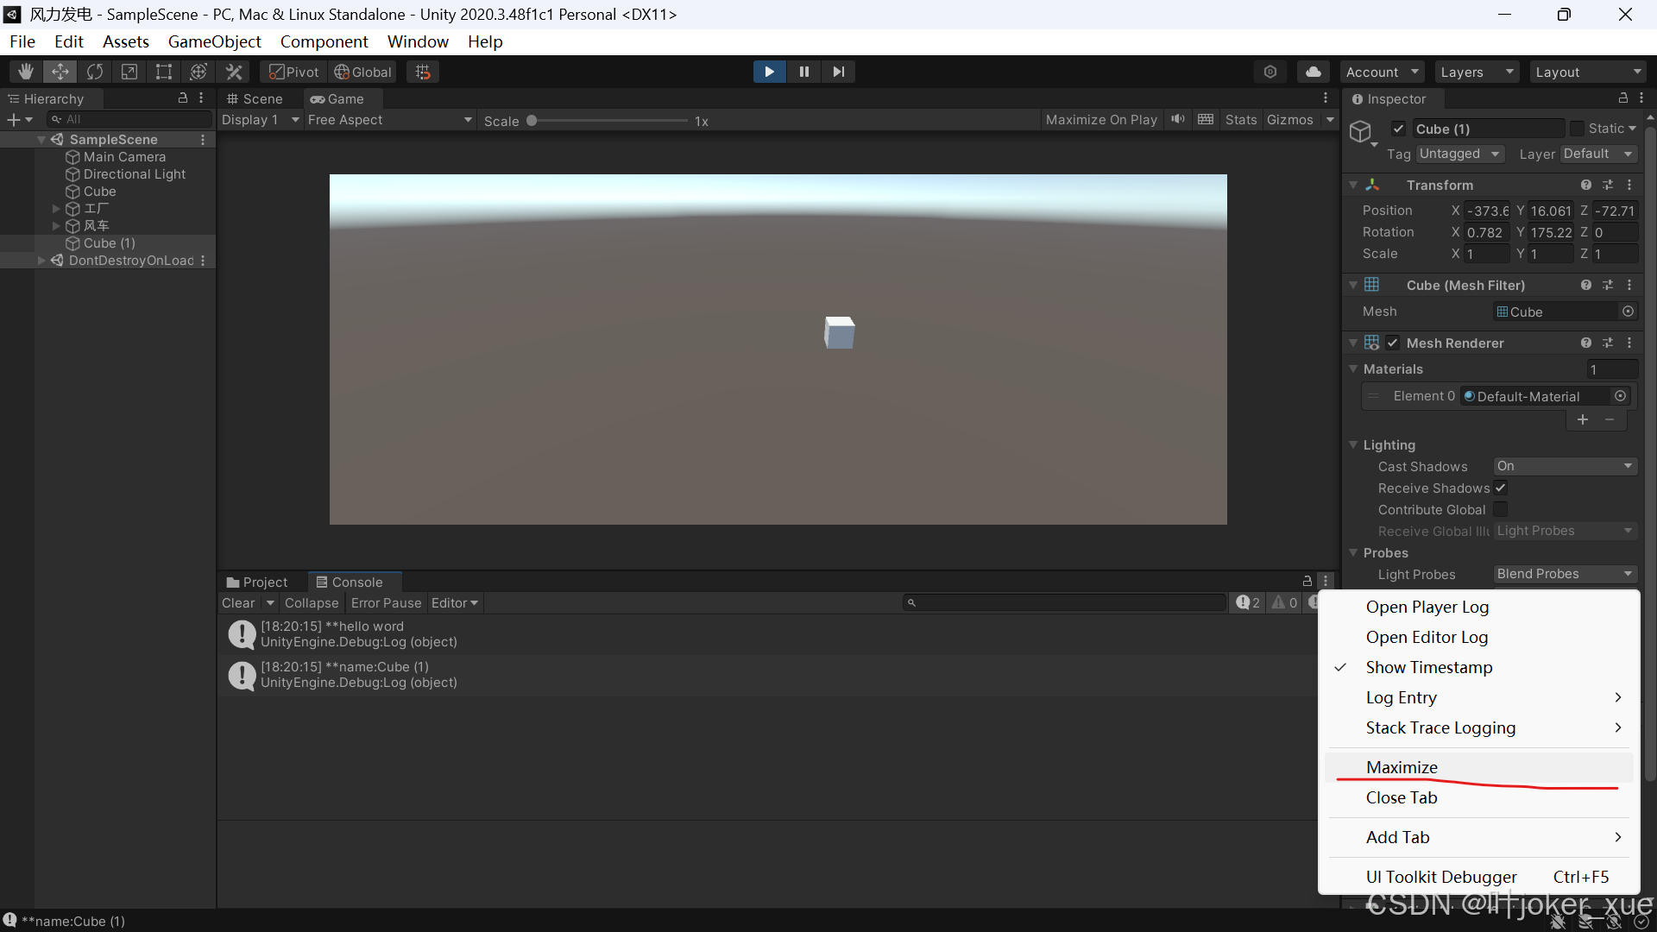Select the Hand tool
The width and height of the screenshot is (1657, 932).
coord(24,72)
